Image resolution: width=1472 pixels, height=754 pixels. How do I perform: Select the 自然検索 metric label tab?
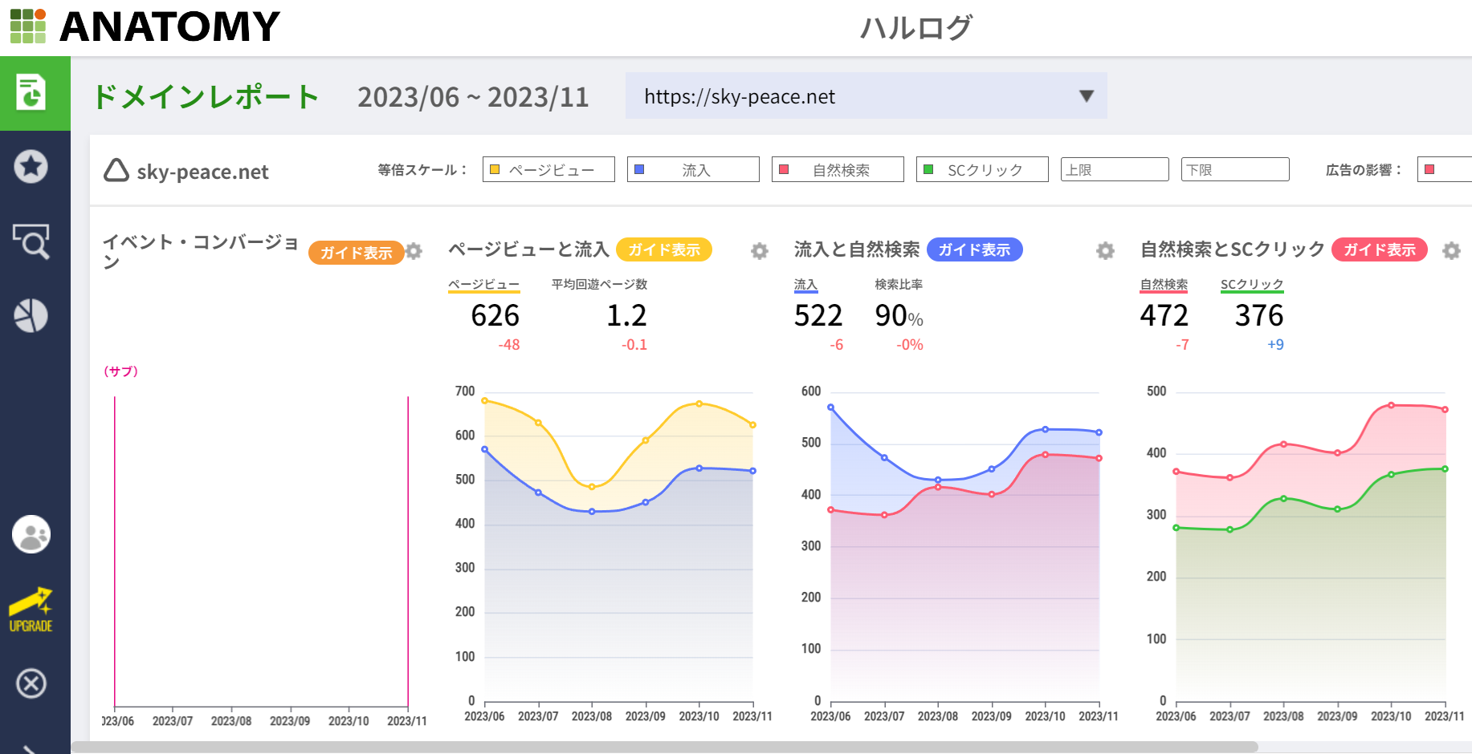(1164, 285)
